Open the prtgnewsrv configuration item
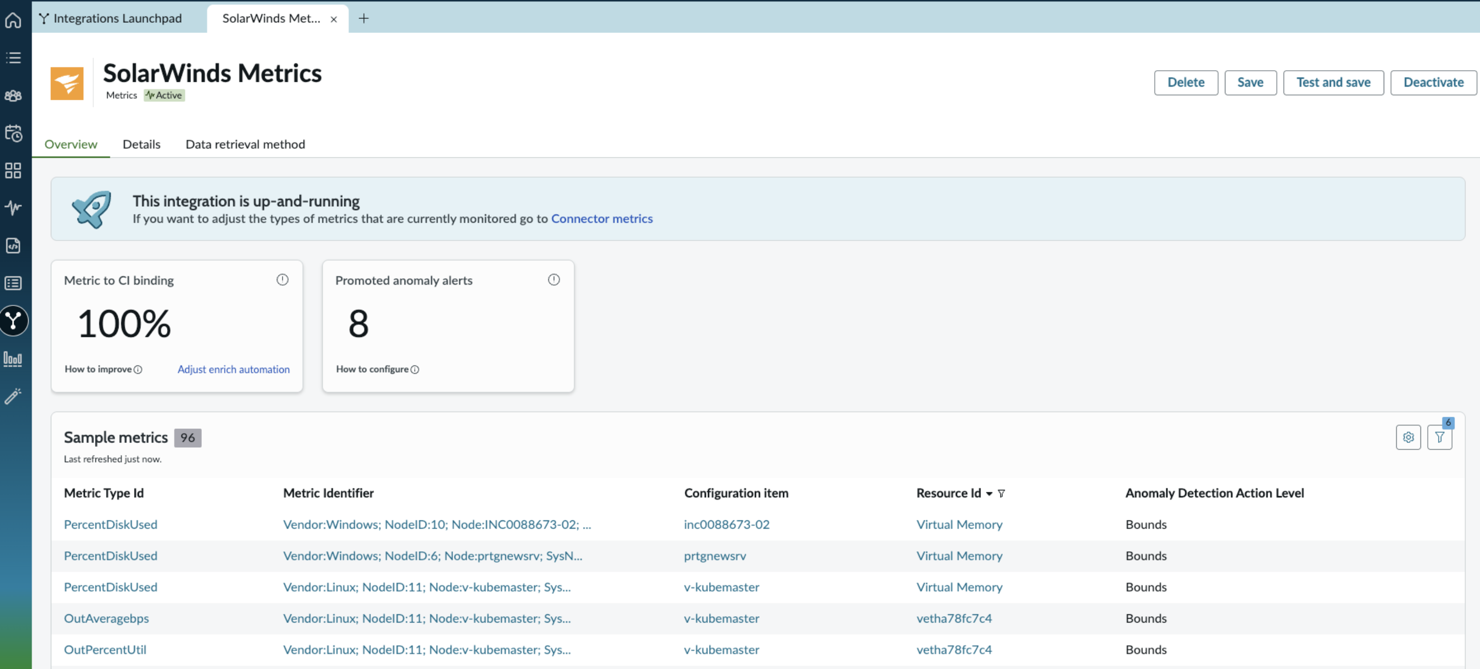The width and height of the screenshot is (1480, 669). [715, 556]
